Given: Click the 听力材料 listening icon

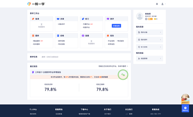Looking at the screenshot, I should point(139,47).
